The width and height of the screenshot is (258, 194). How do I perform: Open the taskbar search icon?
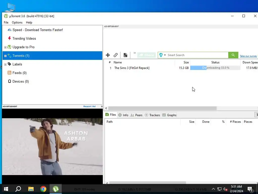tap(18, 189)
